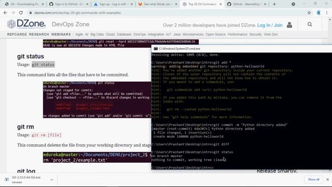Close the Sign in to GitHub tab
The image size is (332, 187).
pyautogui.click(x=87, y=4)
